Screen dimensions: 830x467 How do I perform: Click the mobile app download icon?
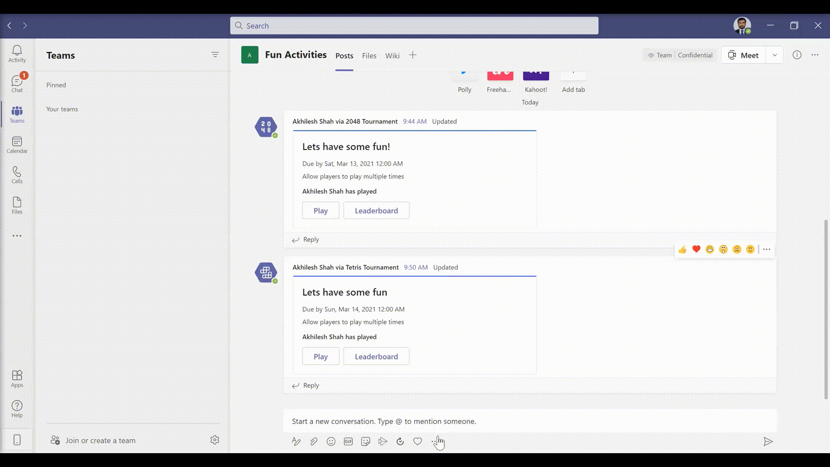[x=17, y=440]
